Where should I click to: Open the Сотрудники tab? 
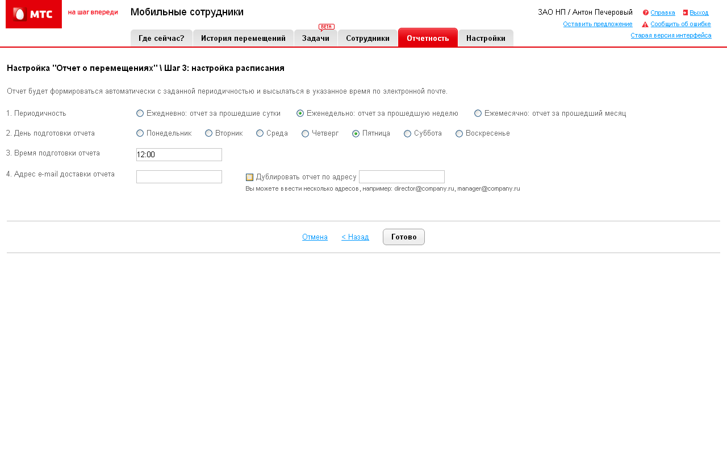[367, 39]
